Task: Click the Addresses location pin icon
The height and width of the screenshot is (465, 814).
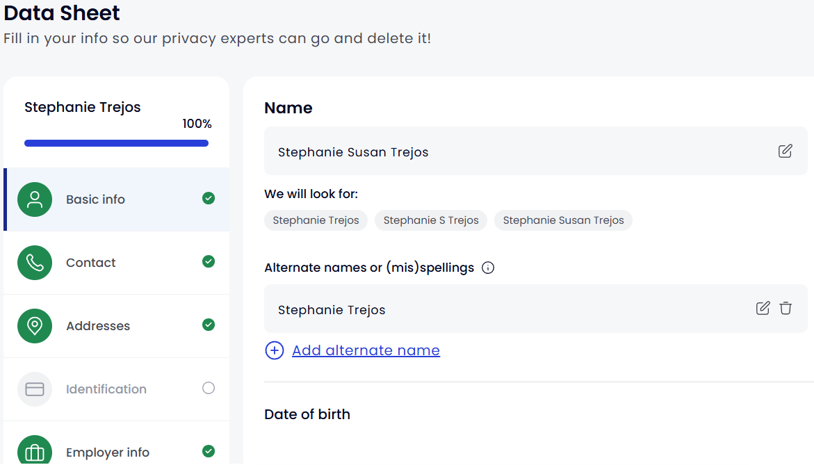Action: tap(35, 326)
